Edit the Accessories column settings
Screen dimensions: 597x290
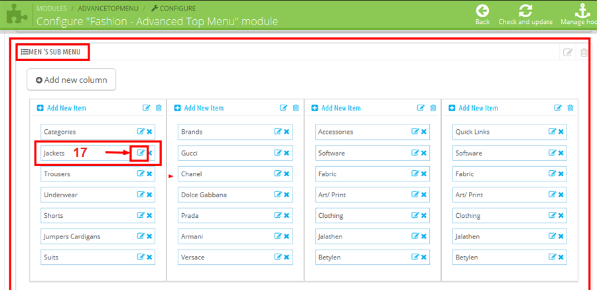click(421, 108)
